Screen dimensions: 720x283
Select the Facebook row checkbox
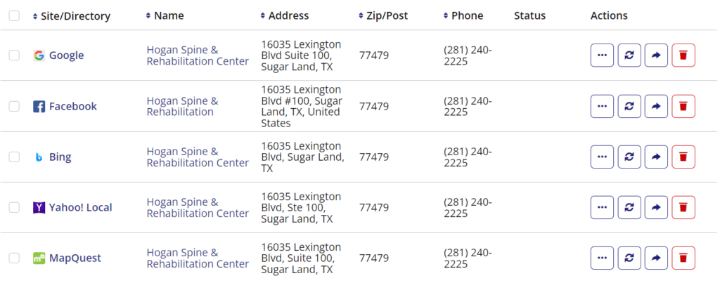point(14,107)
